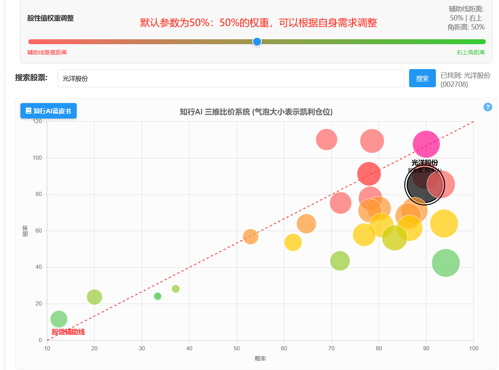Click the blue weight slider handle
This screenshot has height=370, width=499.
pyautogui.click(x=257, y=42)
